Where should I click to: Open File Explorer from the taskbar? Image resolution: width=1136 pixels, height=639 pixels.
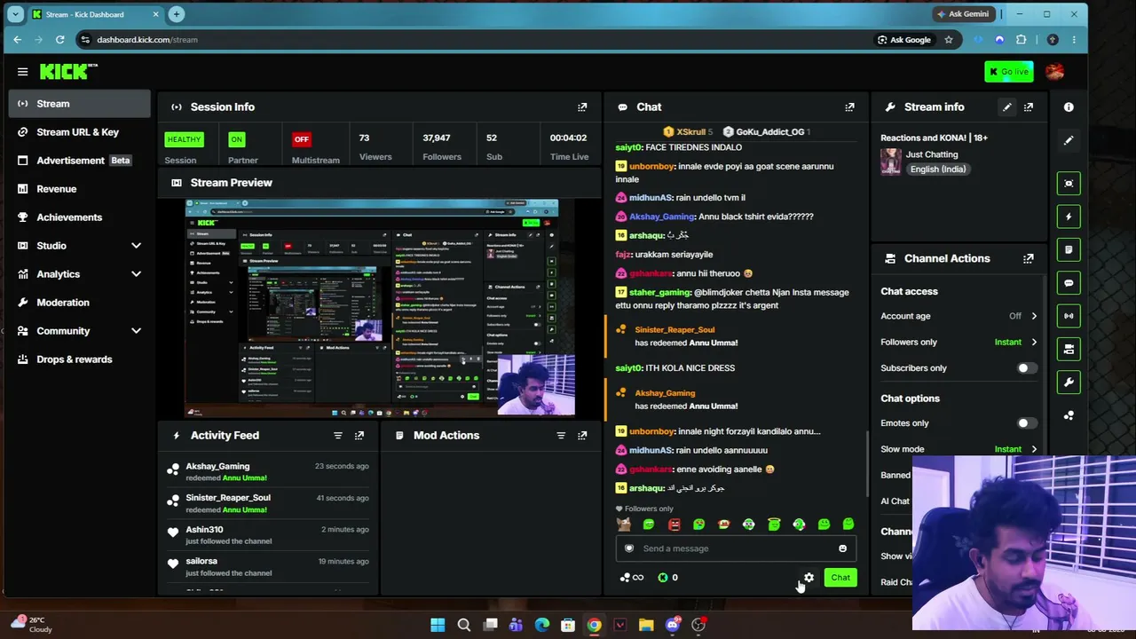click(646, 625)
